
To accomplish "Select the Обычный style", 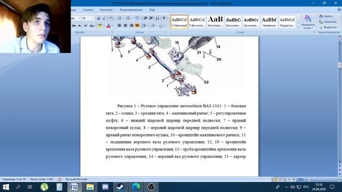I will click(x=179, y=22).
